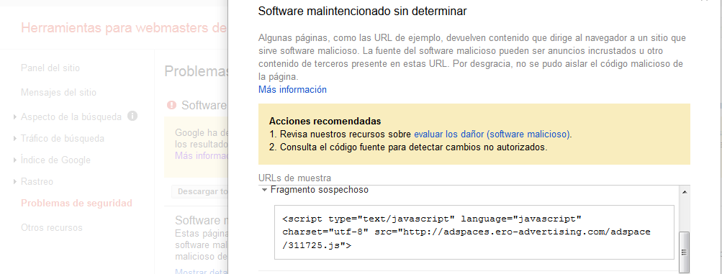This screenshot has width=722, height=274.
Task: Open Panel del sitio in sidebar
Action: pyautogui.click(x=50, y=68)
